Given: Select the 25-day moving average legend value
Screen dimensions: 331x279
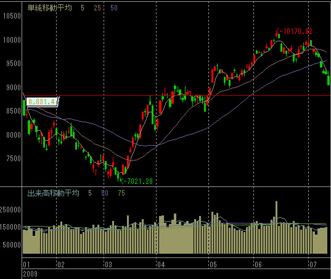Looking at the screenshot, I should coord(97,8).
